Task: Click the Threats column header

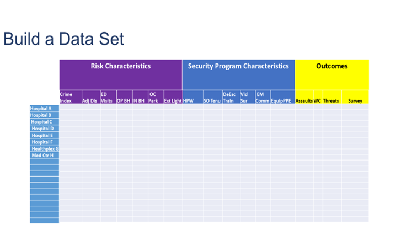Action: pyautogui.click(x=332, y=97)
